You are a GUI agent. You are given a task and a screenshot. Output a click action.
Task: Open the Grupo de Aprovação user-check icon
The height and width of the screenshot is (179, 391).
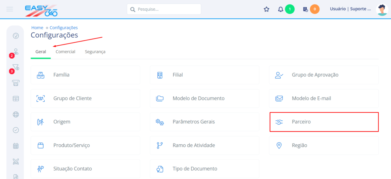(279, 75)
